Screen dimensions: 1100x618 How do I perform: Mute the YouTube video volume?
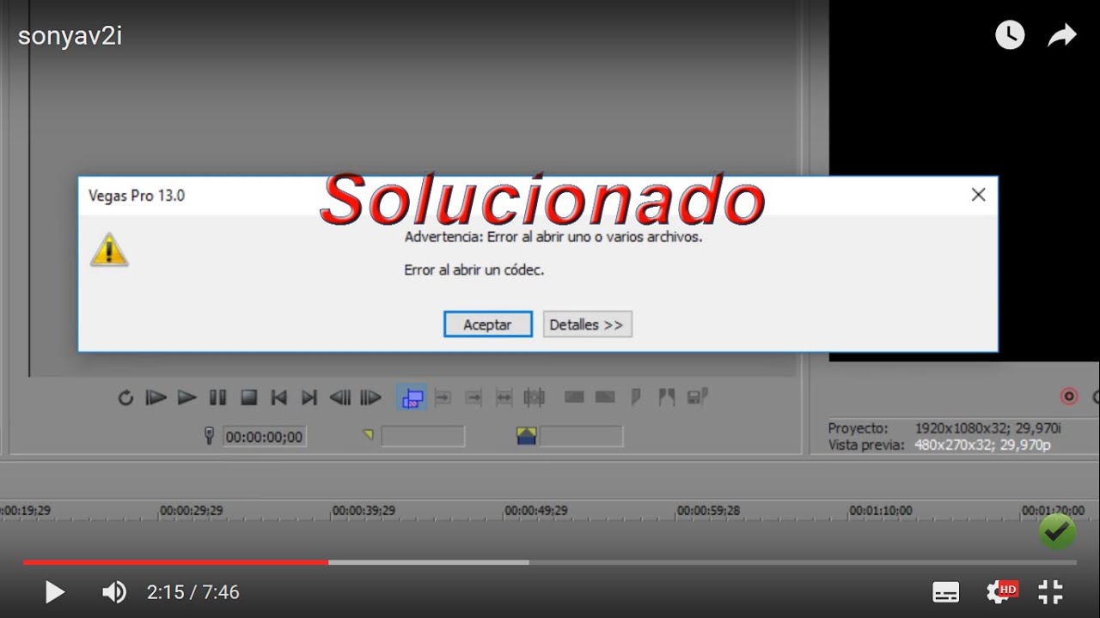pos(114,592)
